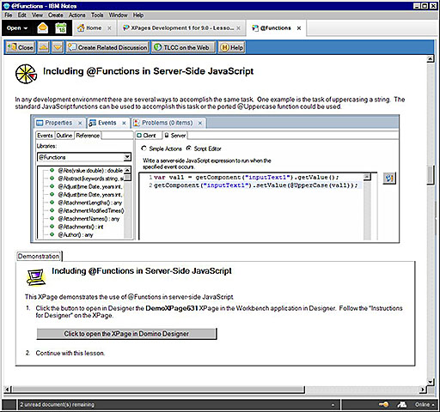Click code line 2 in script editor
The height and width of the screenshot is (412, 440).
point(255,185)
